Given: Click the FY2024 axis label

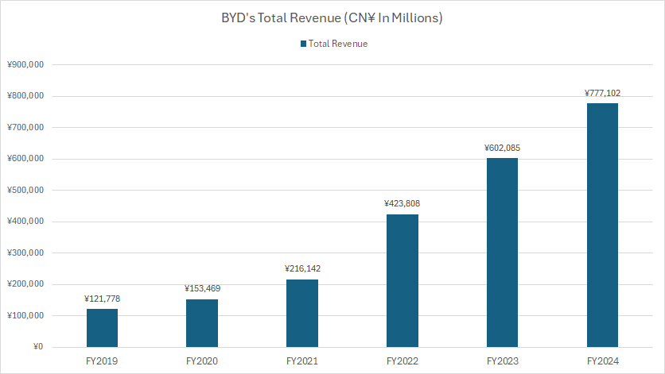Looking at the screenshot, I should (x=603, y=361).
